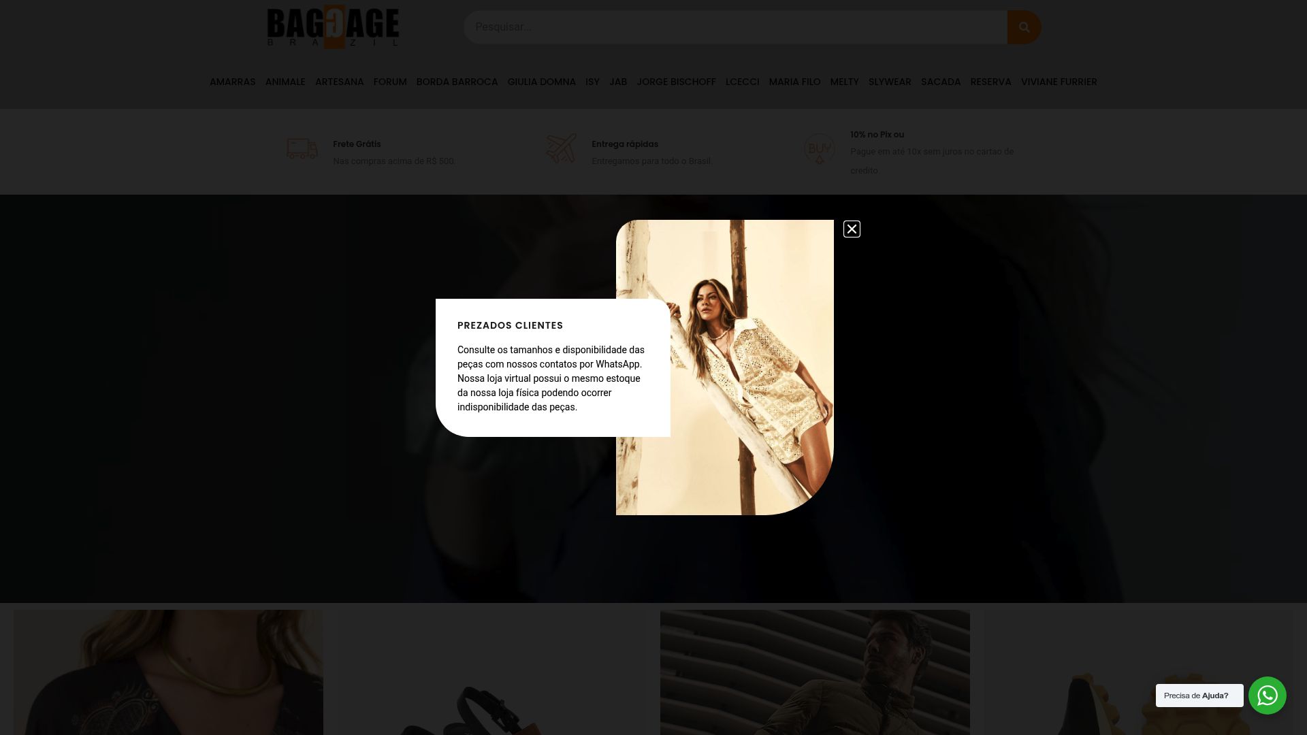Close the Prezados Clientes popup

pyautogui.click(x=852, y=229)
